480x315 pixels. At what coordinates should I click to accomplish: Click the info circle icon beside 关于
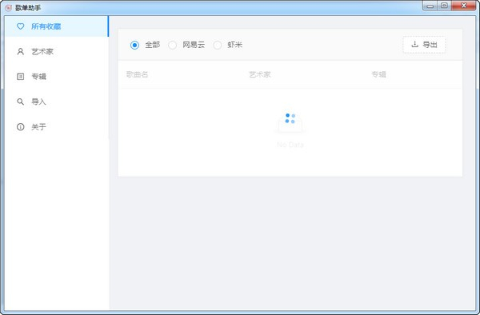(x=21, y=126)
